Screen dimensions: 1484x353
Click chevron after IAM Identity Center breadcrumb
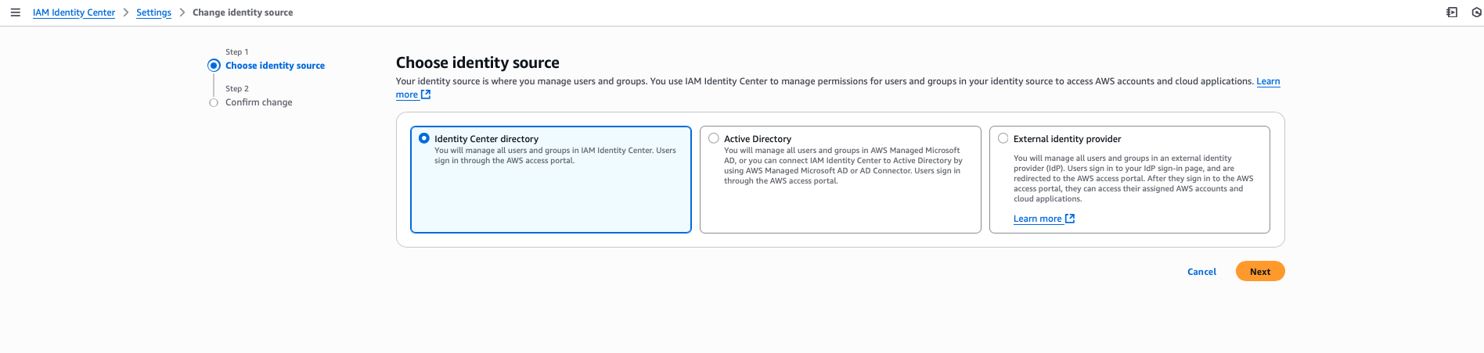click(x=126, y=12)
